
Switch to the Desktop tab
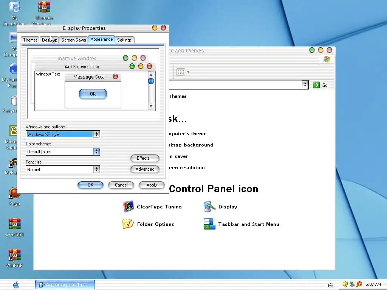pyautogui.click(x=50, y=40)
